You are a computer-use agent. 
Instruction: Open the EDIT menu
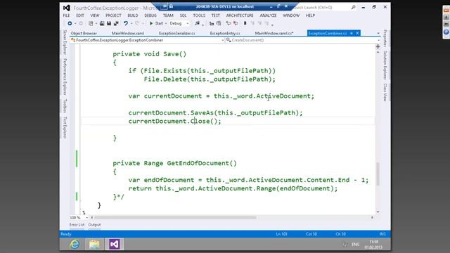80,15
